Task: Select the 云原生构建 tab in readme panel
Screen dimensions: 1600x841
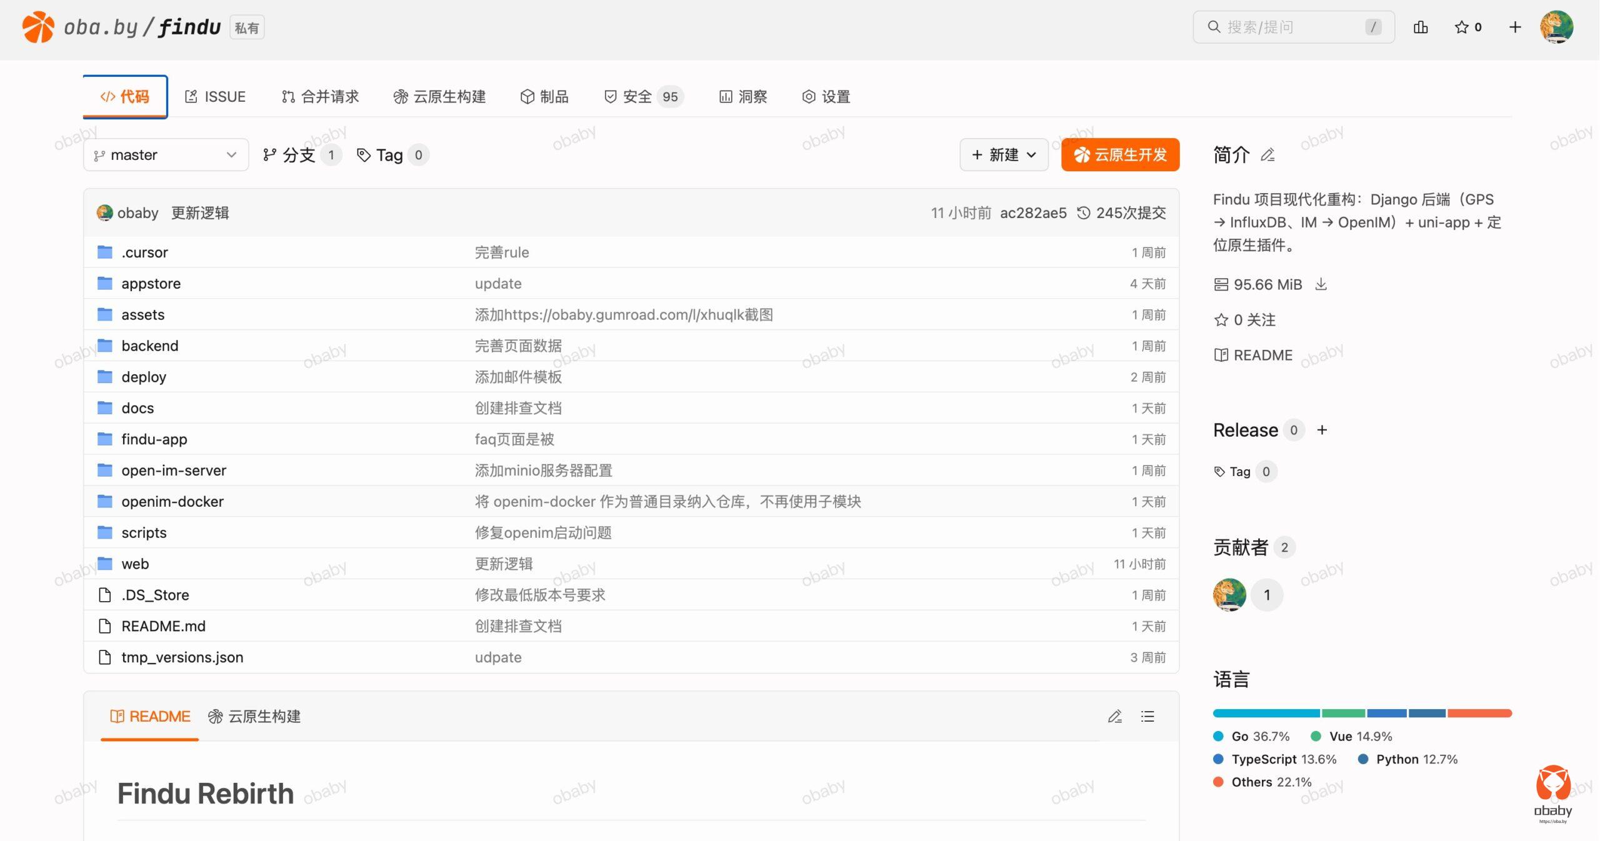Action: (254, 716)
